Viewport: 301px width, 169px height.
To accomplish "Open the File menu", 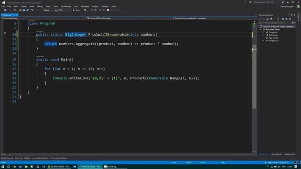I will pos(3,6).
